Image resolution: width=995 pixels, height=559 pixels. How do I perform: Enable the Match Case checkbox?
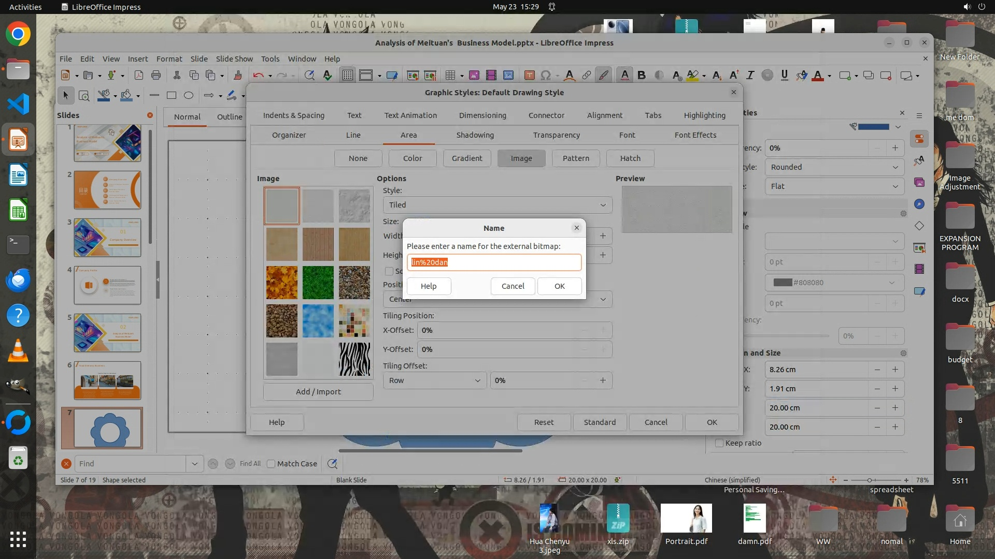[271, 464]
